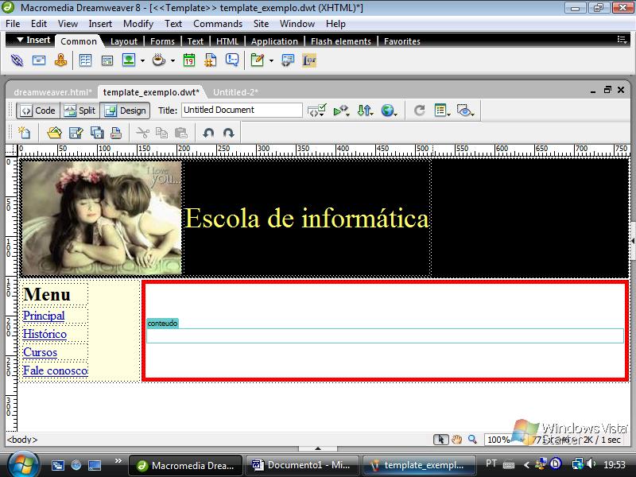
Task: Click the Title input field
Action: [x=242, y=111]
